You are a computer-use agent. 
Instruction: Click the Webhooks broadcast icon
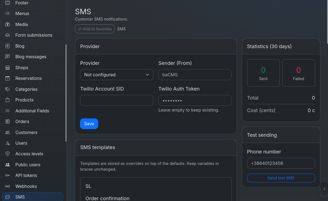point(7,186)
